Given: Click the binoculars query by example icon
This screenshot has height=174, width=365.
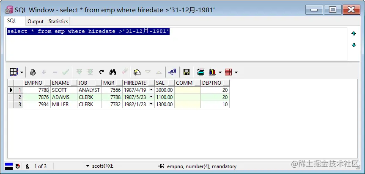Looking at the screenshot, I should click(x=113, y=72).
